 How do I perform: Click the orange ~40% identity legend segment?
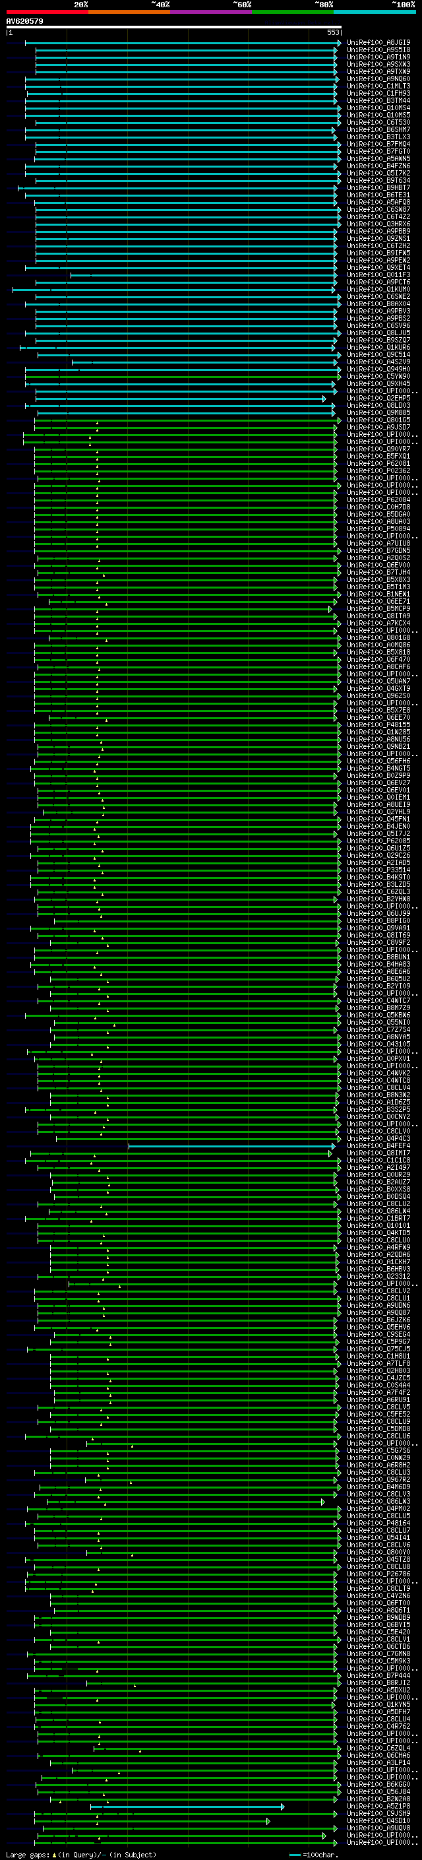[129, 12]
